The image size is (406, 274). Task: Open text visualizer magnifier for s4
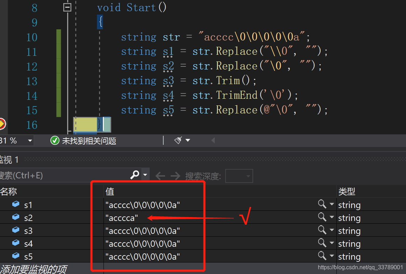tap(322, 243)
